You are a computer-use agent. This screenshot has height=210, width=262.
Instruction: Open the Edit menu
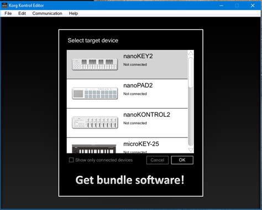click(22, 13)
